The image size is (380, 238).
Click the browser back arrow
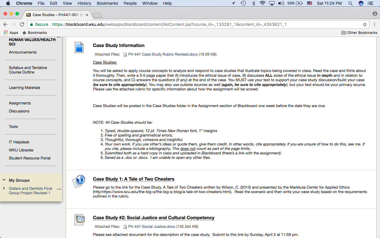pyautogui.click(x=5, y=24)
